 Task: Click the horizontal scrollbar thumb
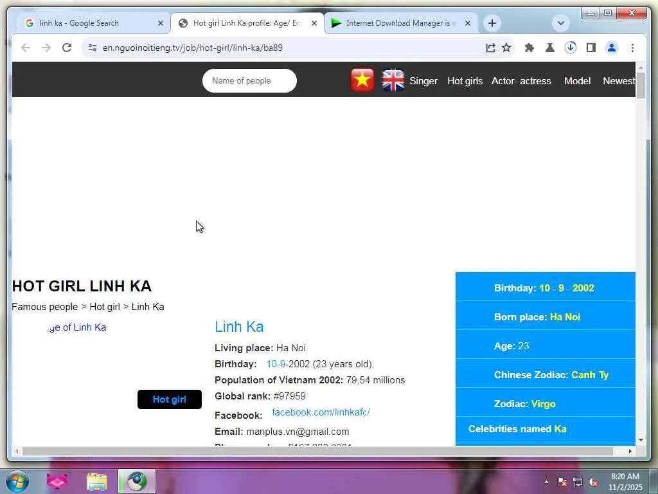click(317, 452)
